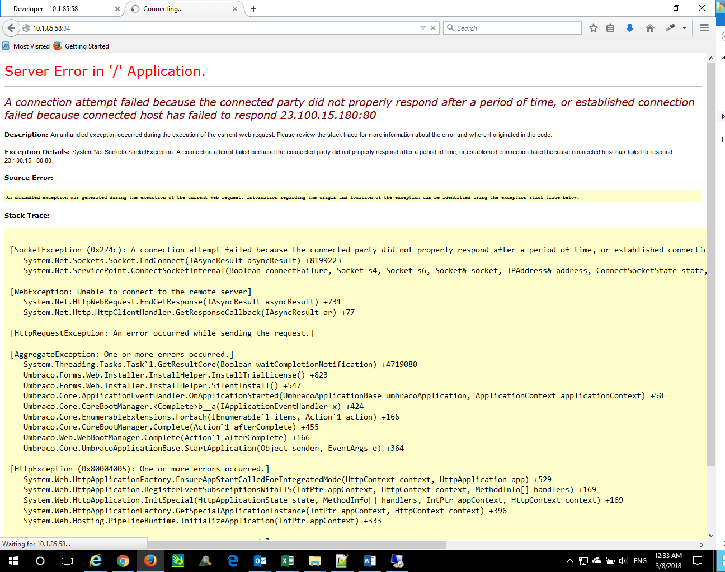Go back using the browser back arrow
Image resolution: width=725 pixels, height=572 pixels.
[x=11, y=28]
